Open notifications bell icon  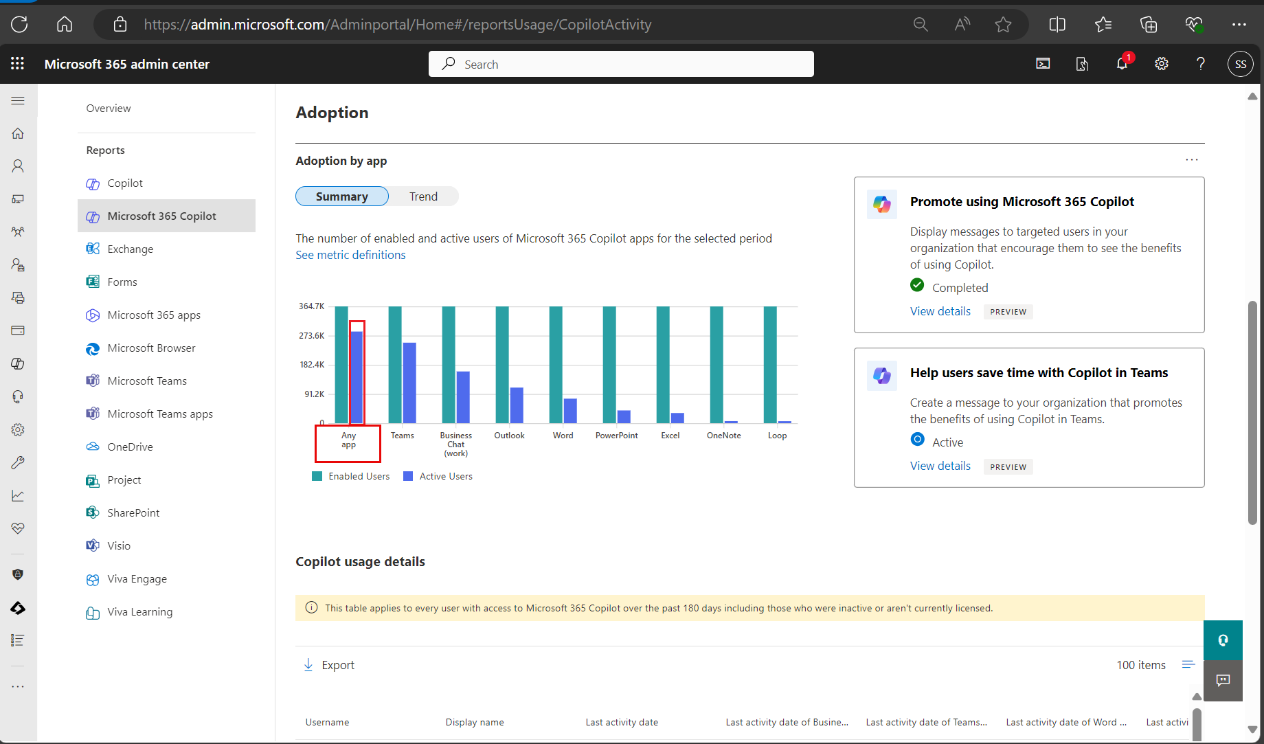pyautogui.click(x=1122, y=64)
